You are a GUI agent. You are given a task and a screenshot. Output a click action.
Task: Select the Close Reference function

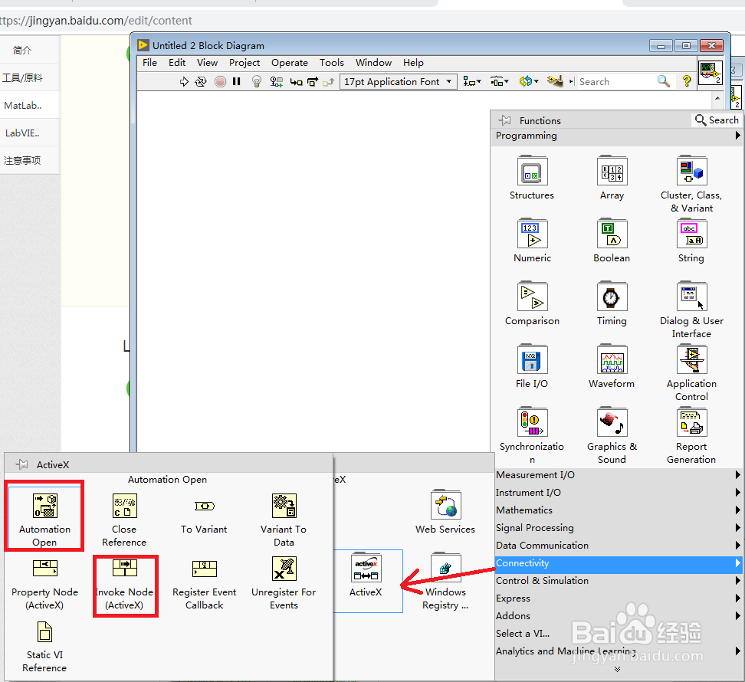tap(124, 520)
